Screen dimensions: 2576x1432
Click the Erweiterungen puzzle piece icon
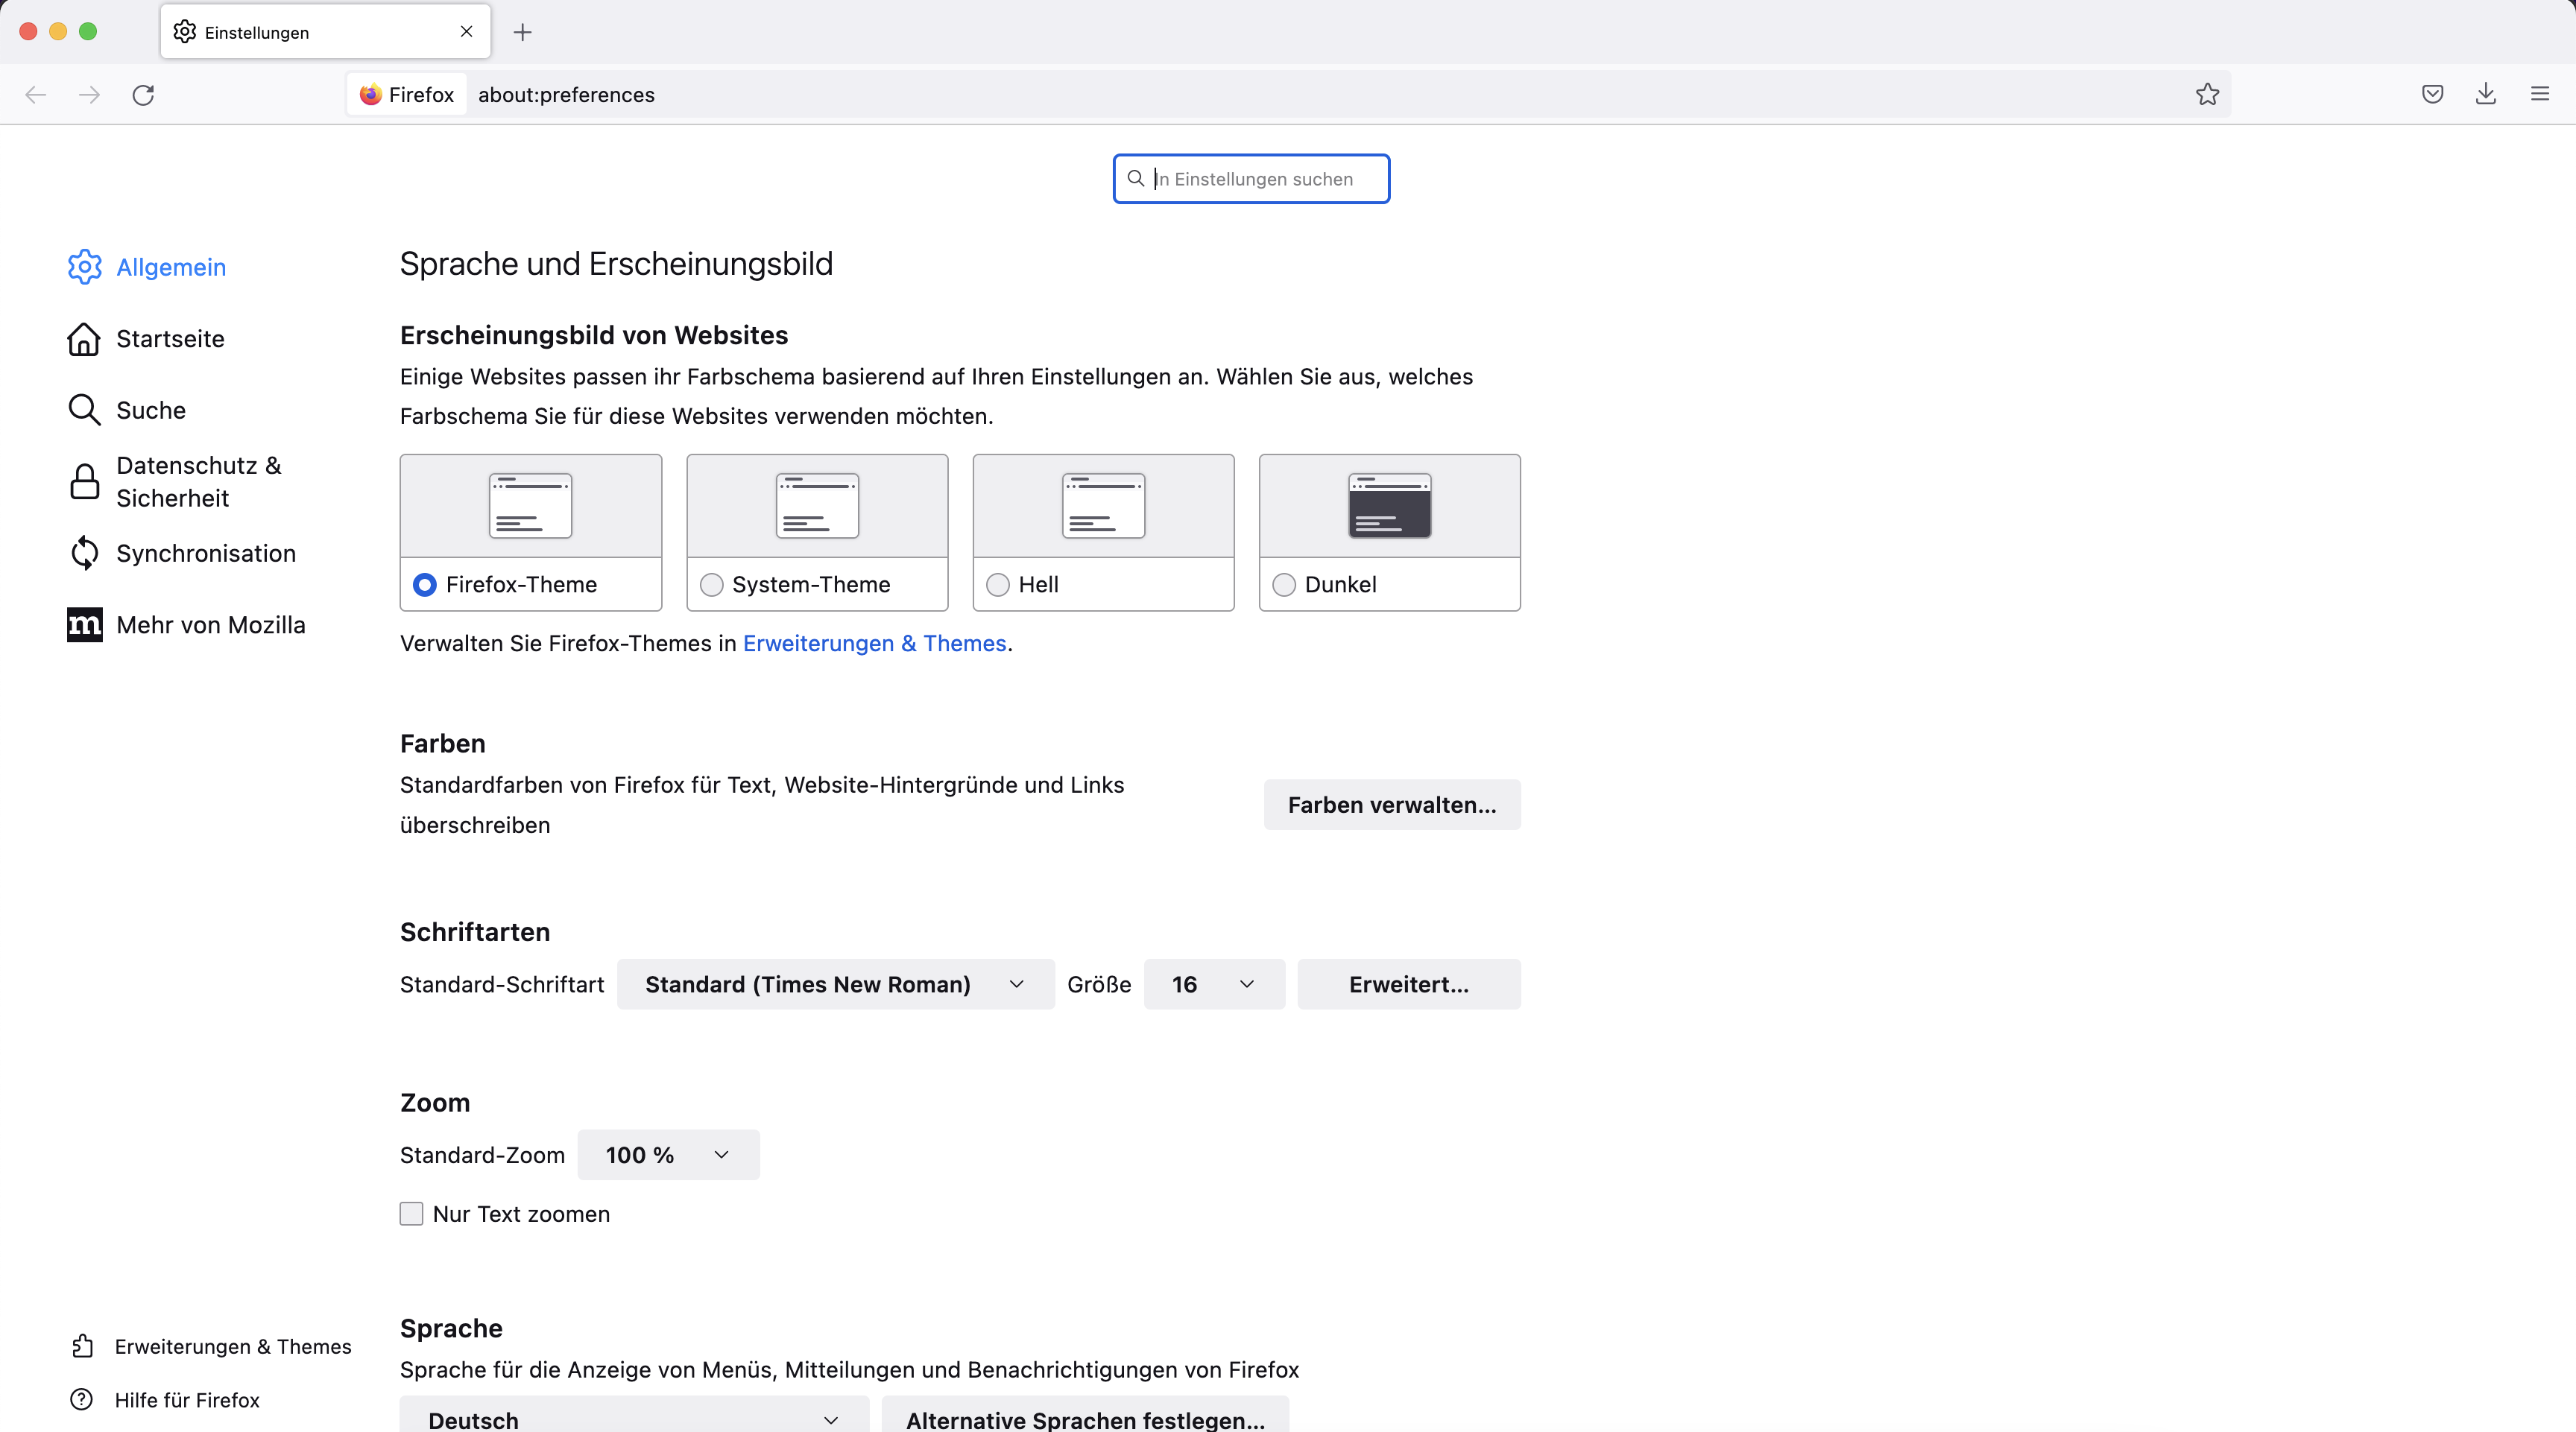click(x=83, y=1346)
